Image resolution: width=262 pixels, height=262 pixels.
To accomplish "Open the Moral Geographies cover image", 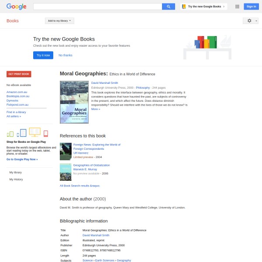I will 74,102.
